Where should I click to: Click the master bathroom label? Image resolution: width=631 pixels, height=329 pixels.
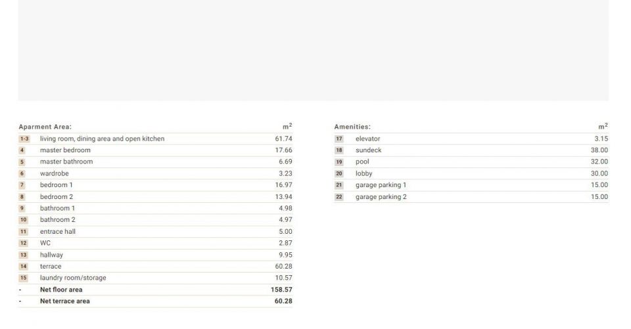(66, 162)
